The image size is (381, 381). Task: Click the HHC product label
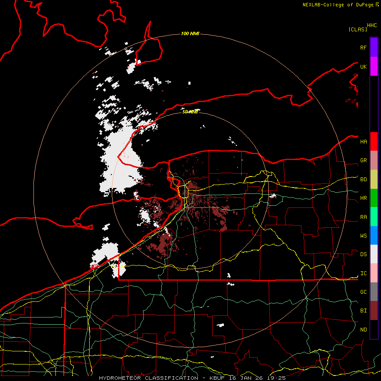pos(372,25)
